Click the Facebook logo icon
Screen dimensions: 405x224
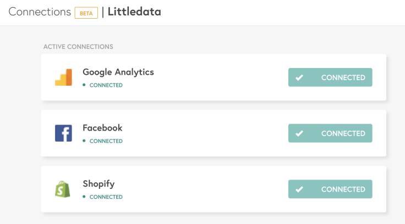pyautogui.click(x=63, y=133)
